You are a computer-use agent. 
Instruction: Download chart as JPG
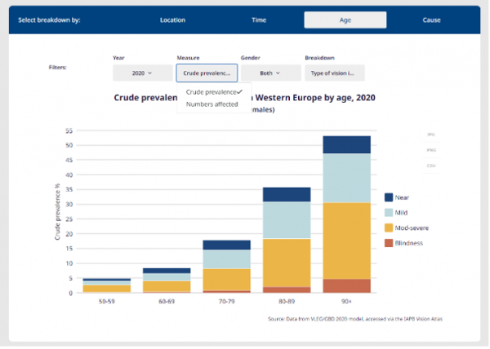431,135
